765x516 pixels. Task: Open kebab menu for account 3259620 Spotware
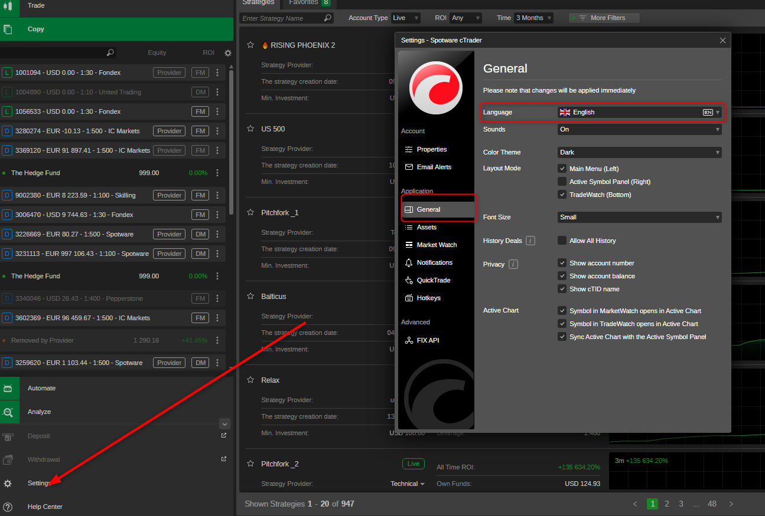pos(217,363)
